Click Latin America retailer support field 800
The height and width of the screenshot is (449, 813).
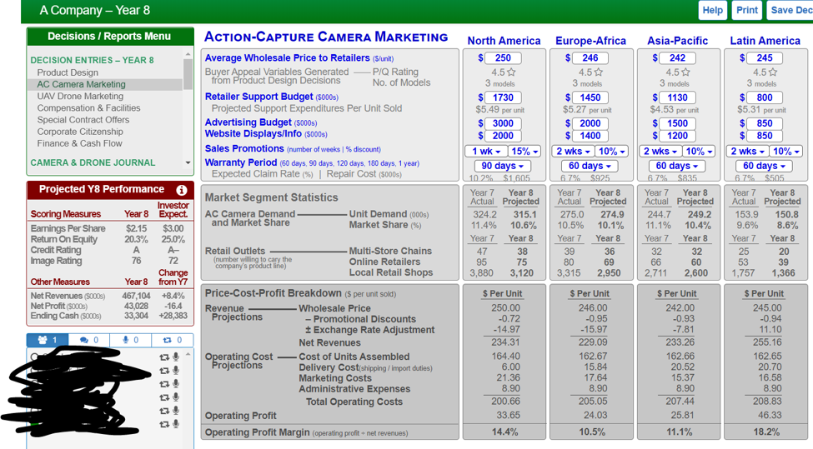[x=765, y=97]
